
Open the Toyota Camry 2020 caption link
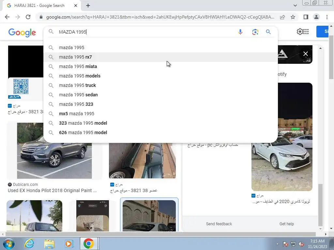pyautogui.click(x=281, y=201)
